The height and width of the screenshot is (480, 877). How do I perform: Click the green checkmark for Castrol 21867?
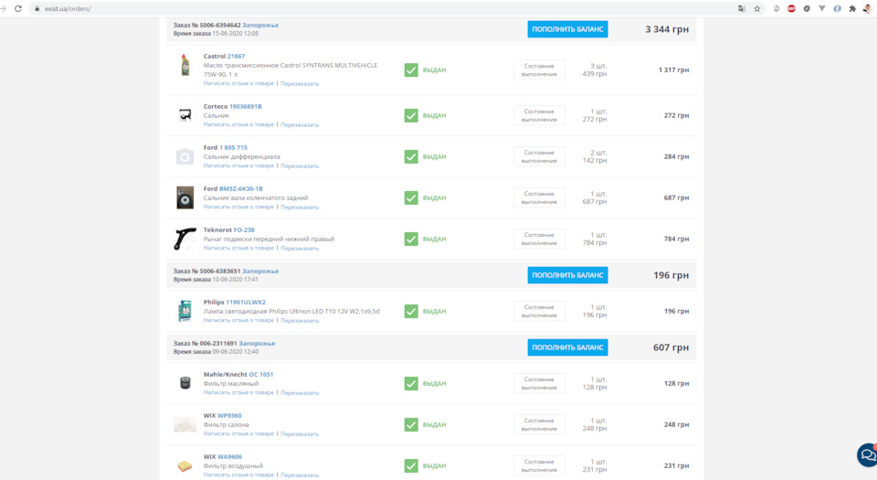(x=411, y=69)
